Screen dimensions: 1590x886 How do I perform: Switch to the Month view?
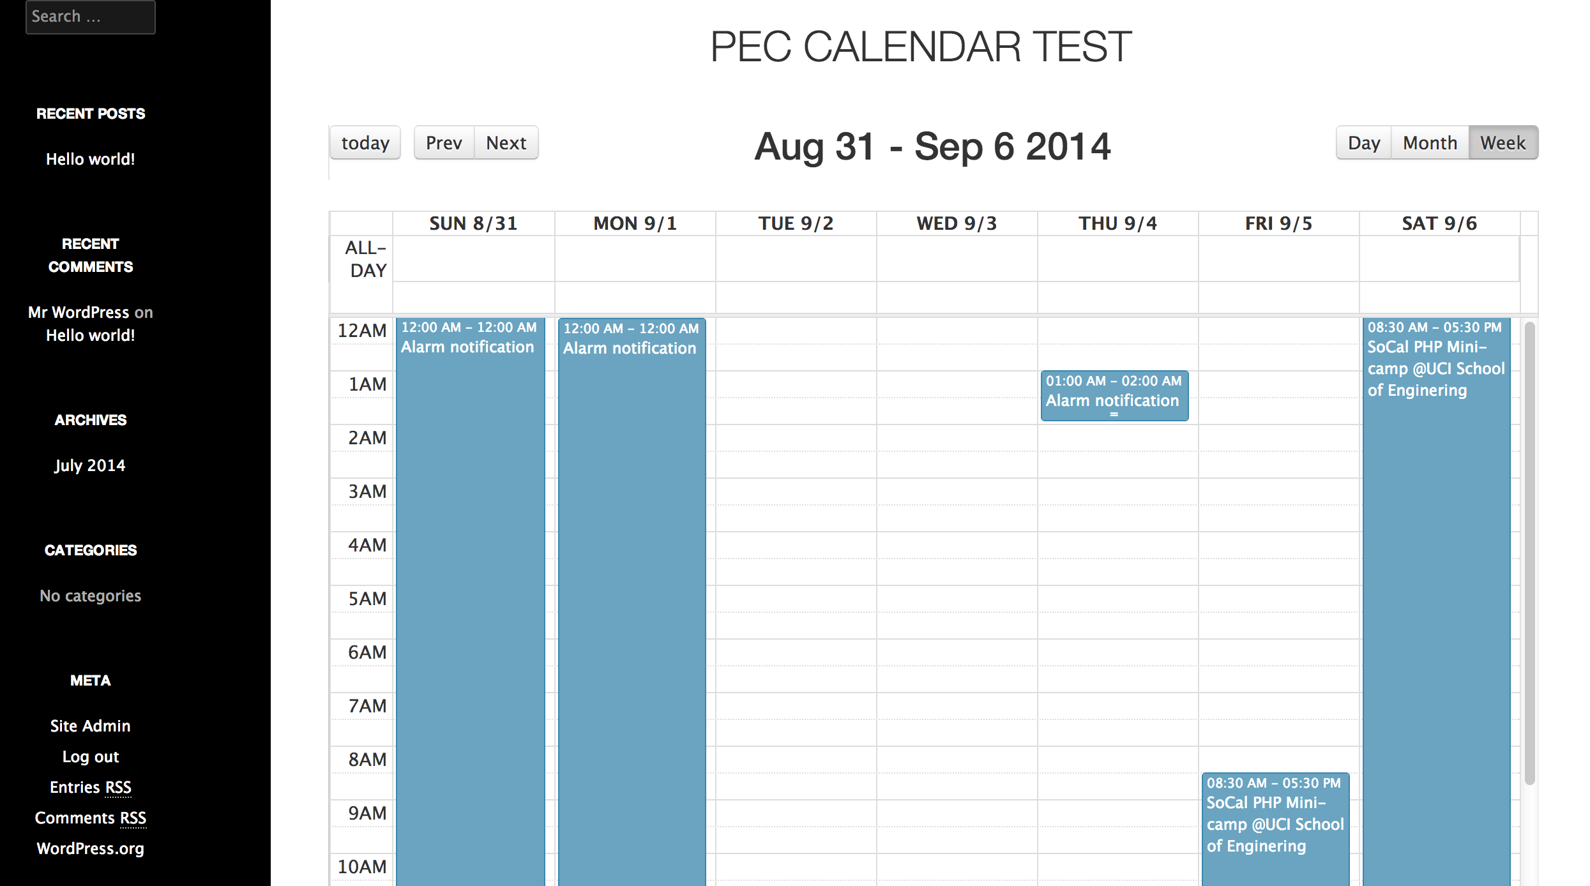click(1430, 143)
